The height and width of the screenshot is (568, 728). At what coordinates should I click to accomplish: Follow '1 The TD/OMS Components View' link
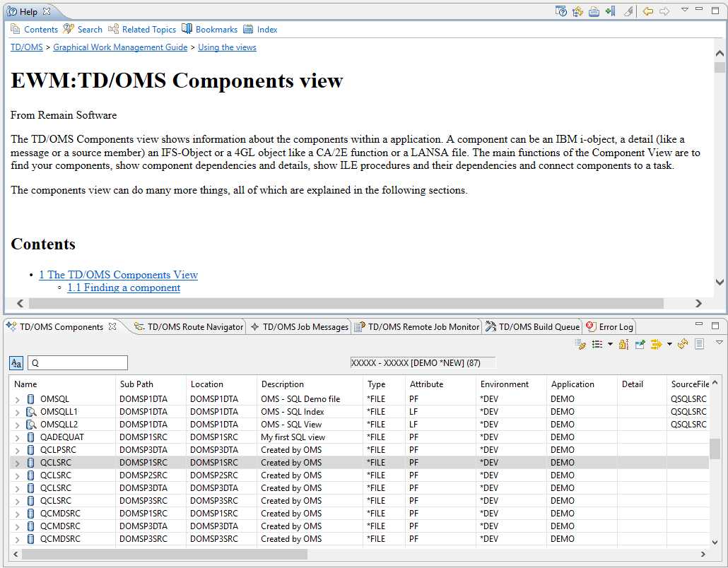click(119, 275)
